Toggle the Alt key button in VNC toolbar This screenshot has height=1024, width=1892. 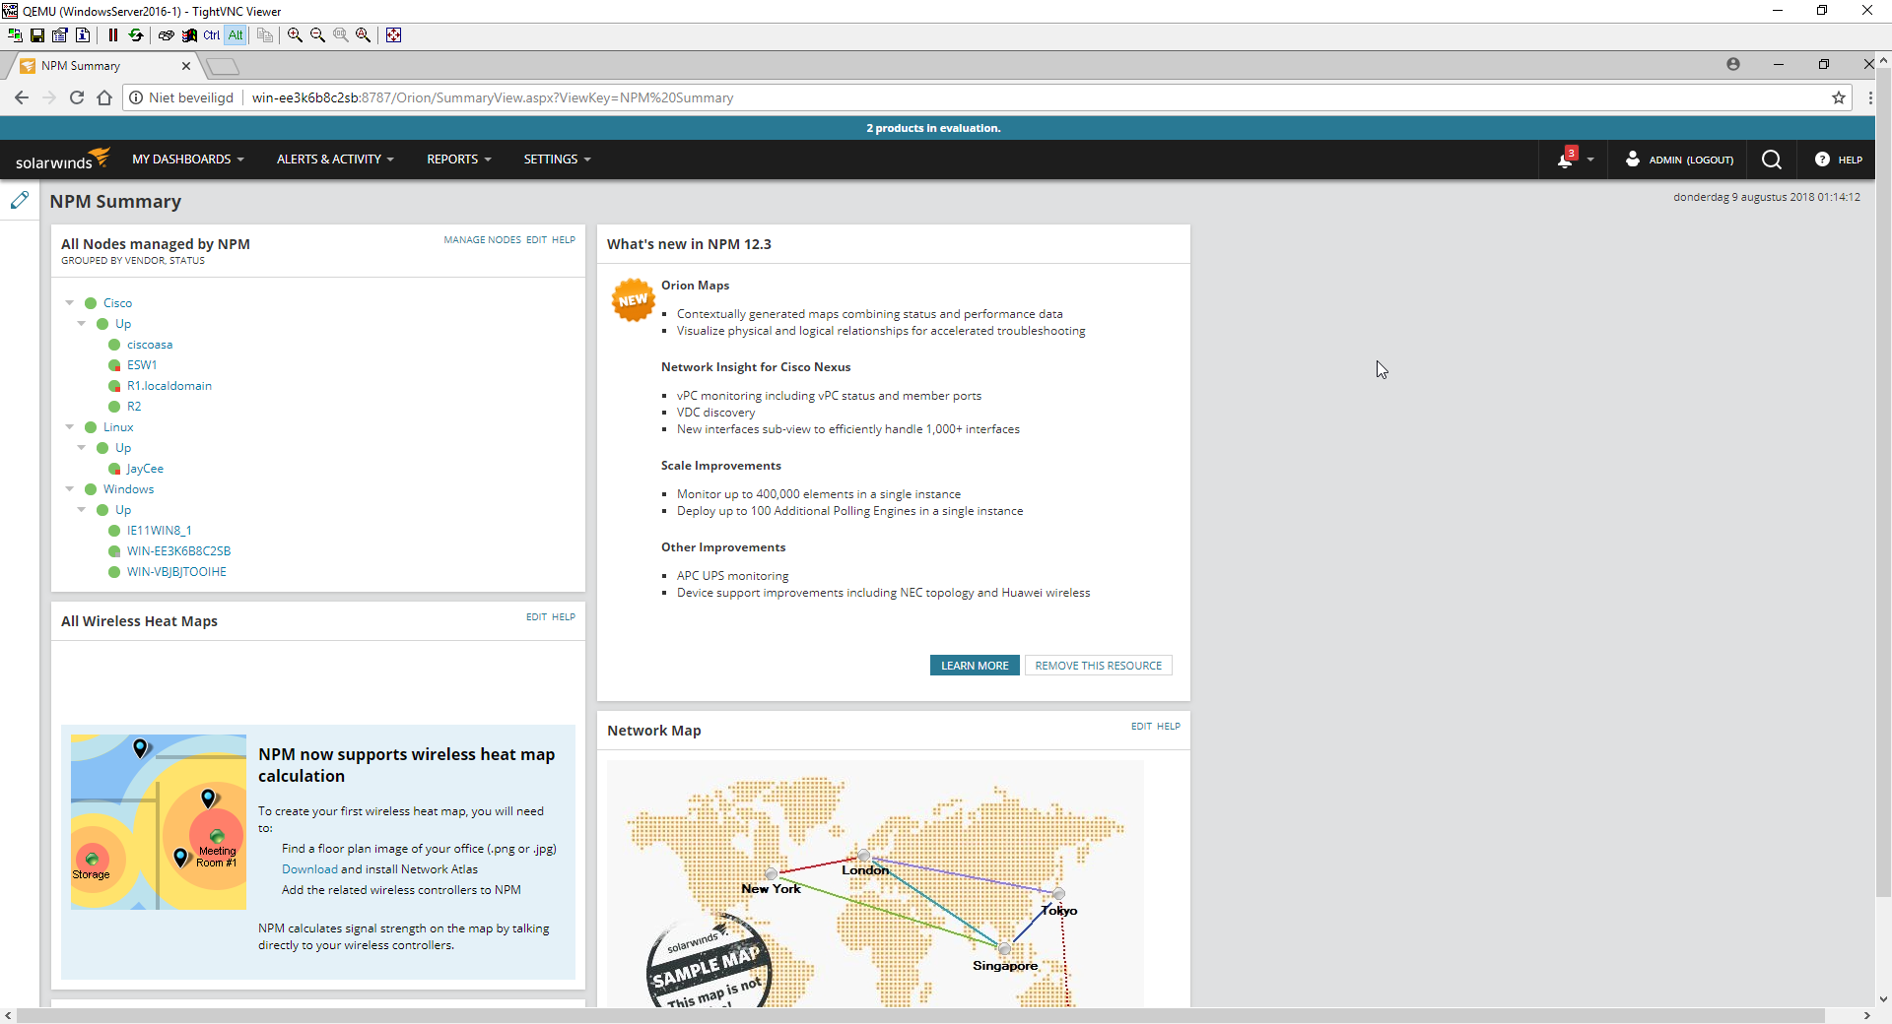(x=236, y=34)
